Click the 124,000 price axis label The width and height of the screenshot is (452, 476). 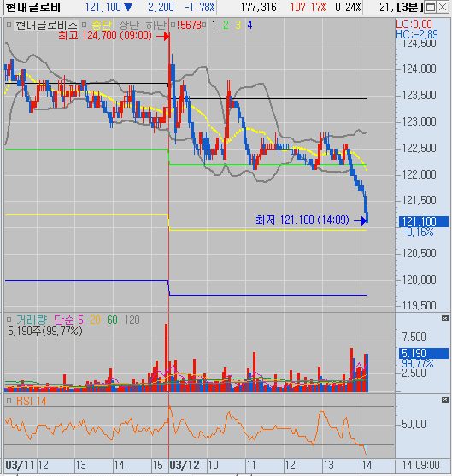coord(420,69)
